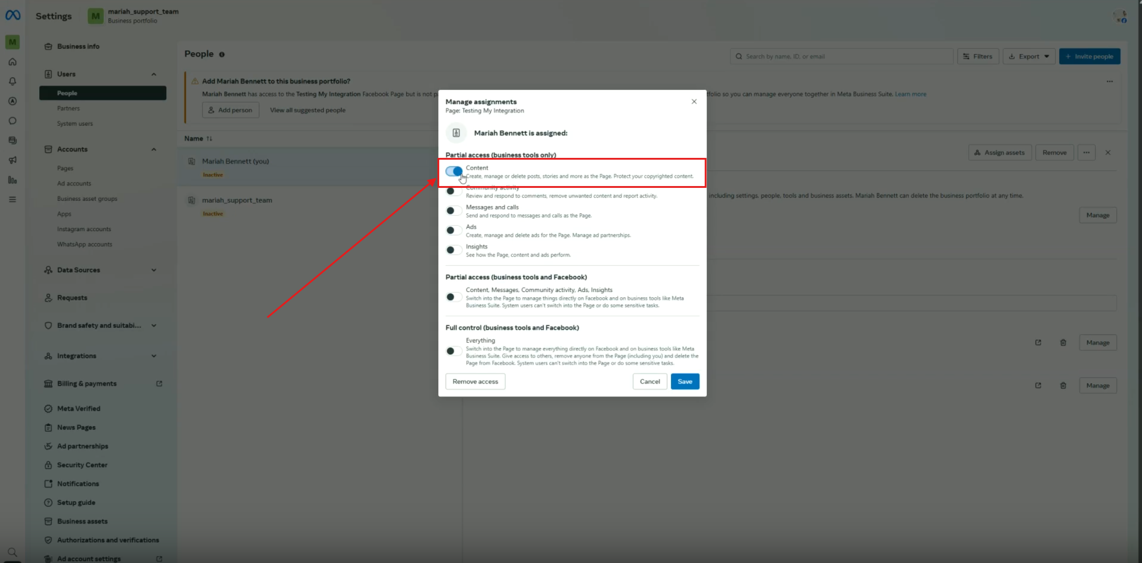Click the compass icon in left rail
The height and width of the screenshot is (563, 1142).
pyautogui.click(x=13, y=101)
